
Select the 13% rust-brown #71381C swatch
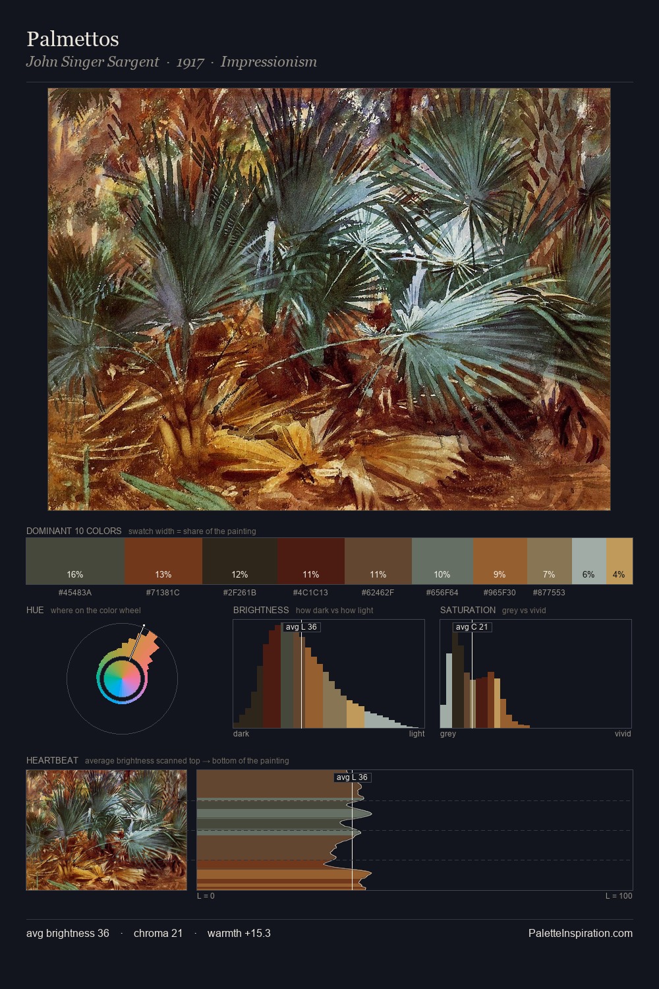tap(163, 561)
